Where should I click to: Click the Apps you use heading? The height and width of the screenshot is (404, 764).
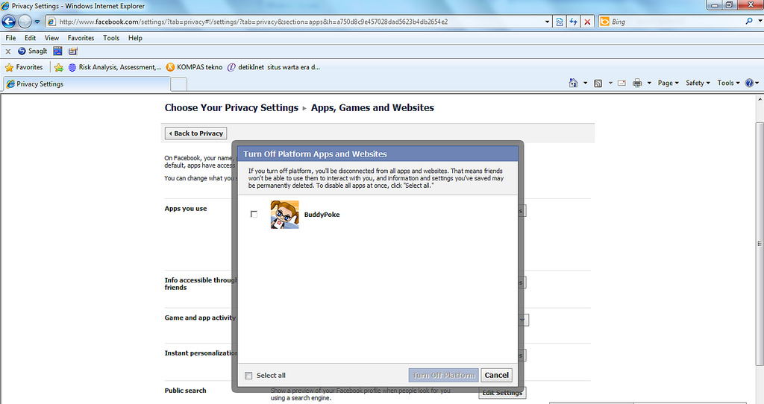click(x=186, y=208)
